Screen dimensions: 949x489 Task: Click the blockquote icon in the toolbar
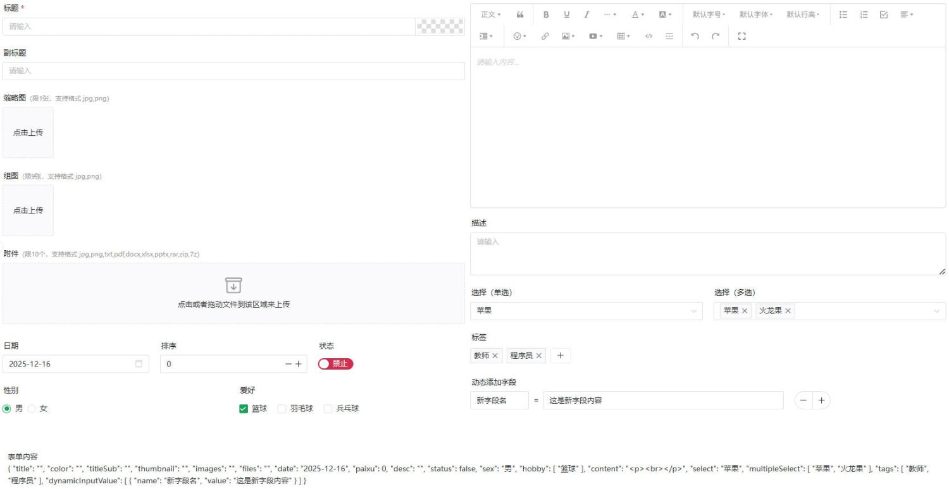520,15
